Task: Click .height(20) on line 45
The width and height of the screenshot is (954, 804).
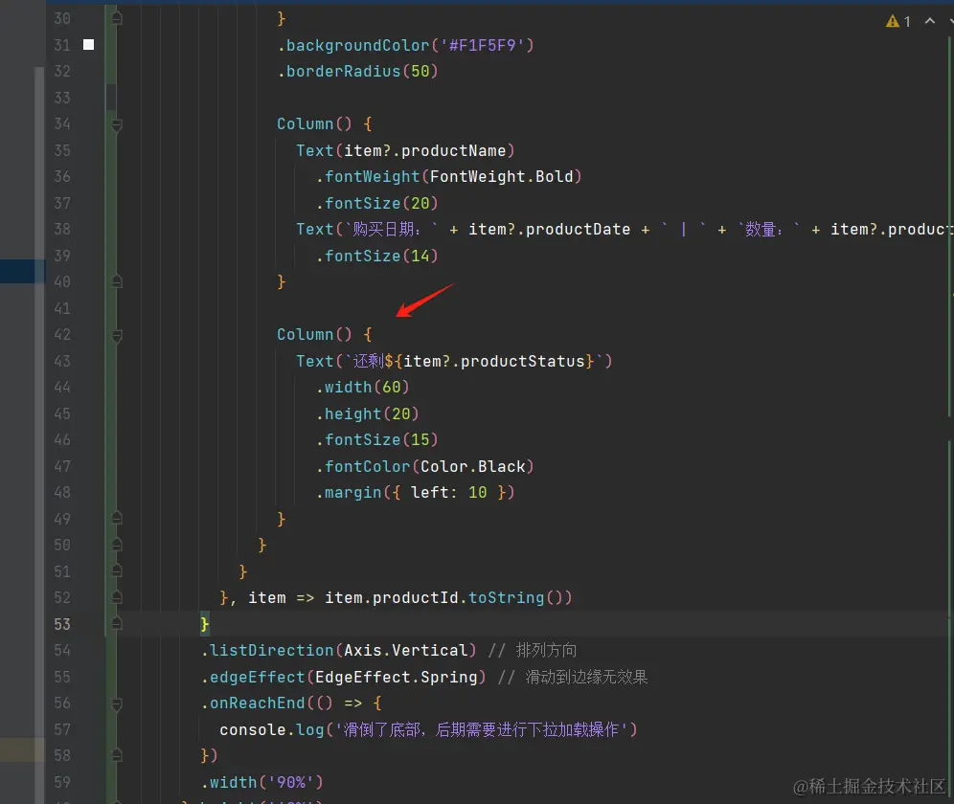Action: 367,414
